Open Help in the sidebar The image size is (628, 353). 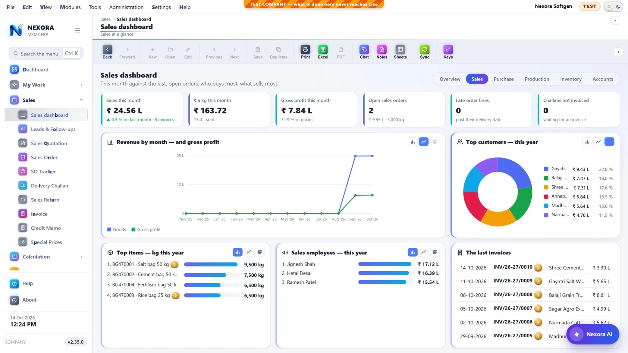tap(46, 283)
